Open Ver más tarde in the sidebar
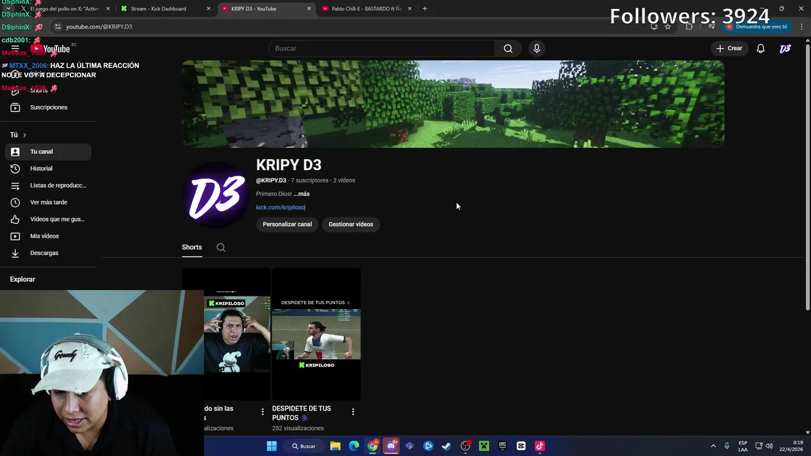Viewport: 811px width, 456px height. point(48,203)
